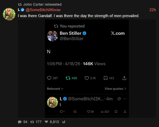Toggle the green repost icon showing 496
159x127 pixels.
click(x=68, y=78)
